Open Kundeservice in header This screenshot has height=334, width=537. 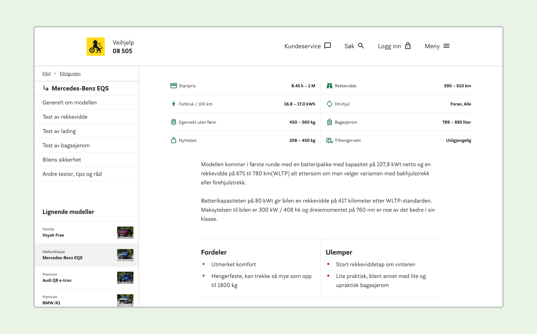pos(308,46)
